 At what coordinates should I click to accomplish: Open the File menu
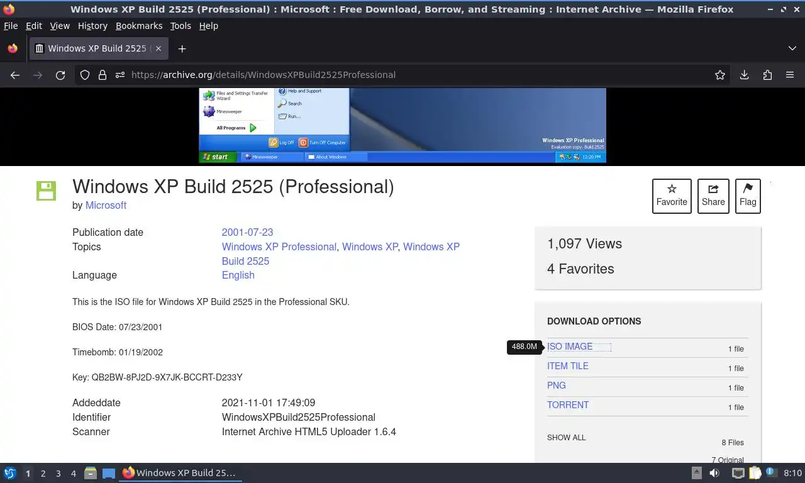click(x=11, y=26)
